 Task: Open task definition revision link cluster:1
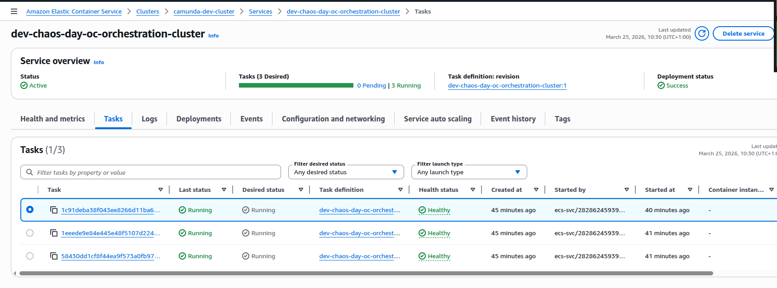pos(507,85)
